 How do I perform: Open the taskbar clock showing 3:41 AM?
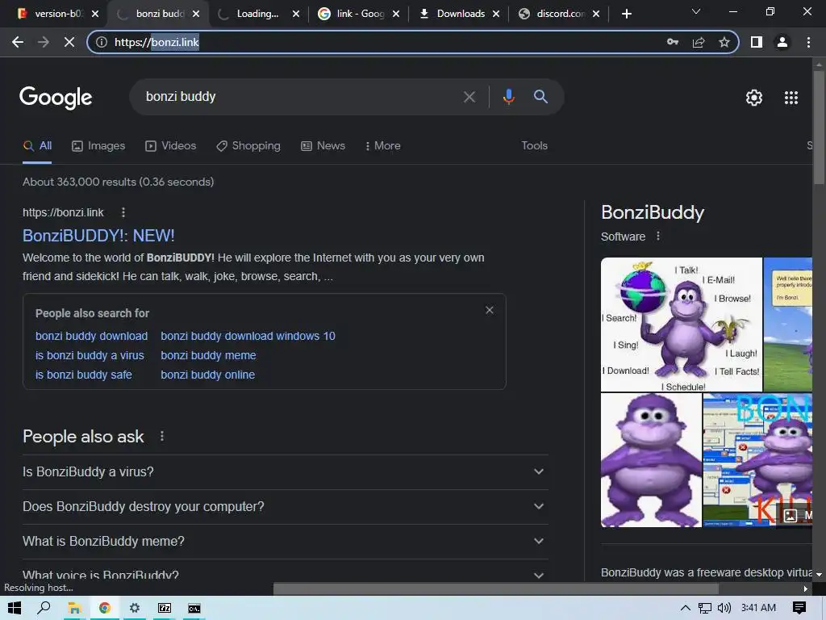click(758, 608)
